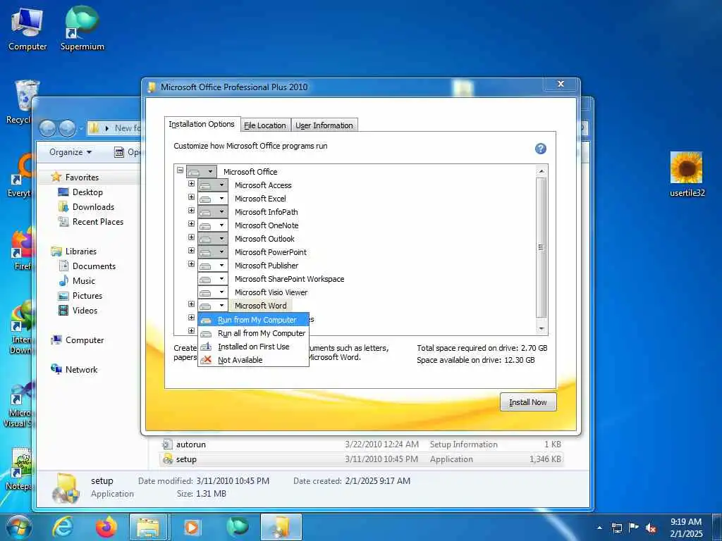This screenshot has width=722, height=541.
Task: Click the muted volume tray icon
Action: [x=651, y=528]
